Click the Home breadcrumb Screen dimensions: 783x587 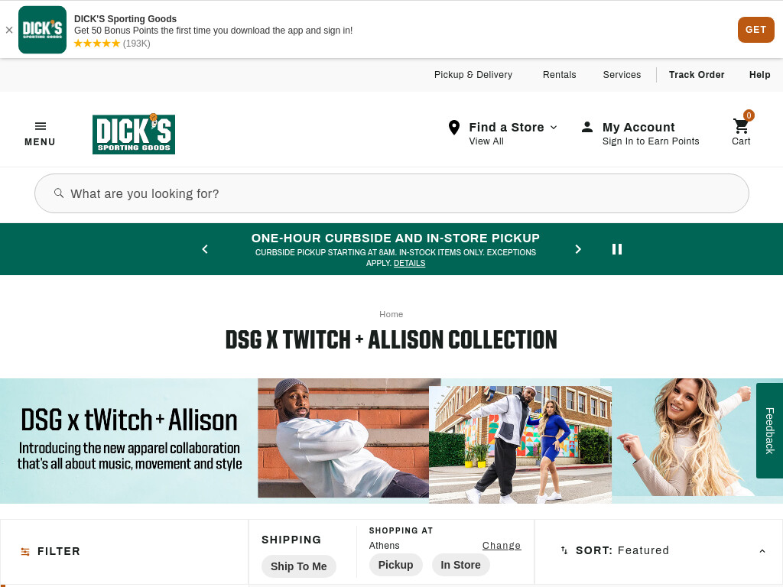(x=391, y=314)
